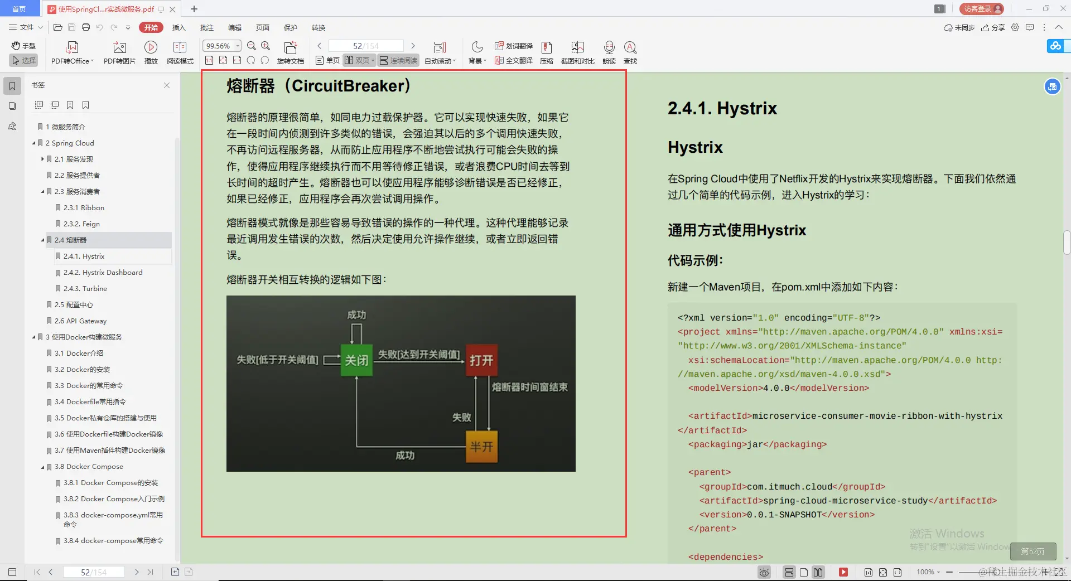Open the 压缩 PDF compress tool
1071x581 pixels.
(x=546, y=53)
